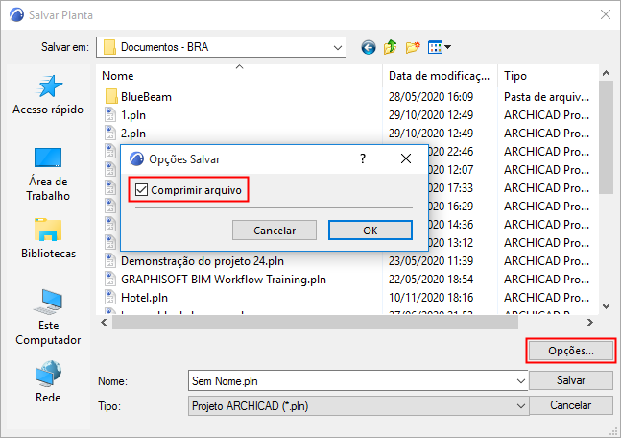Click the scroll right arrow of file list
The width and height of the screenshot is (621, 438).
tap(589, 323)
